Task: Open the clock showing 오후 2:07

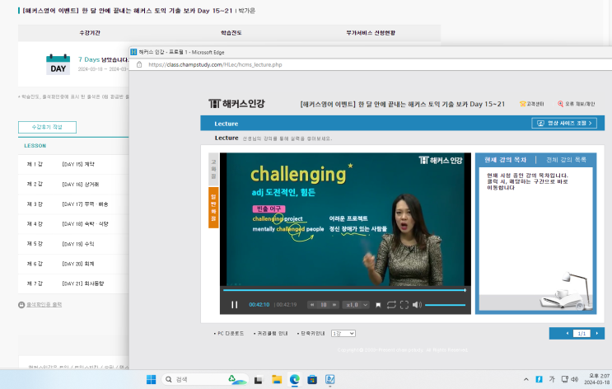Action: (x=597, y=379)
